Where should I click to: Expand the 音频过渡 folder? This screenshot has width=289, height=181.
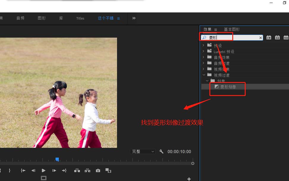pos(203,63)
